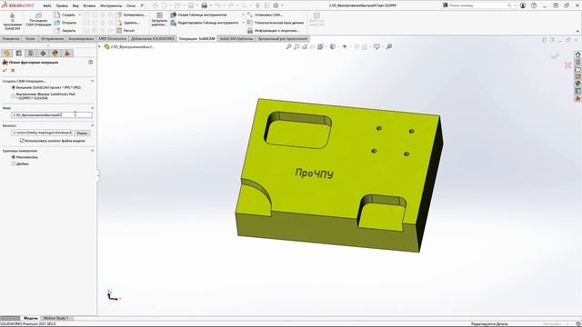Image resolution: width=582 pixels, height=327 pixels.
Task: Open the FeatureManager design tree panel tab
Action: (6, 54)
